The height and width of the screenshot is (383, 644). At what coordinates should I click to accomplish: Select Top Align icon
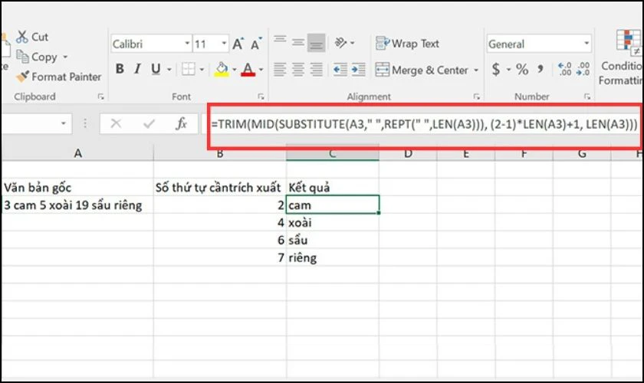(280, 41)
